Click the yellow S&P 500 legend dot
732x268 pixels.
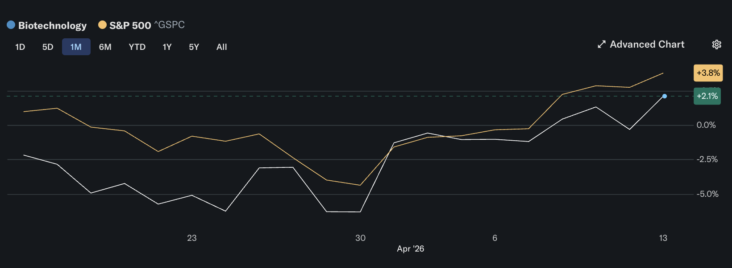[102, 25]
